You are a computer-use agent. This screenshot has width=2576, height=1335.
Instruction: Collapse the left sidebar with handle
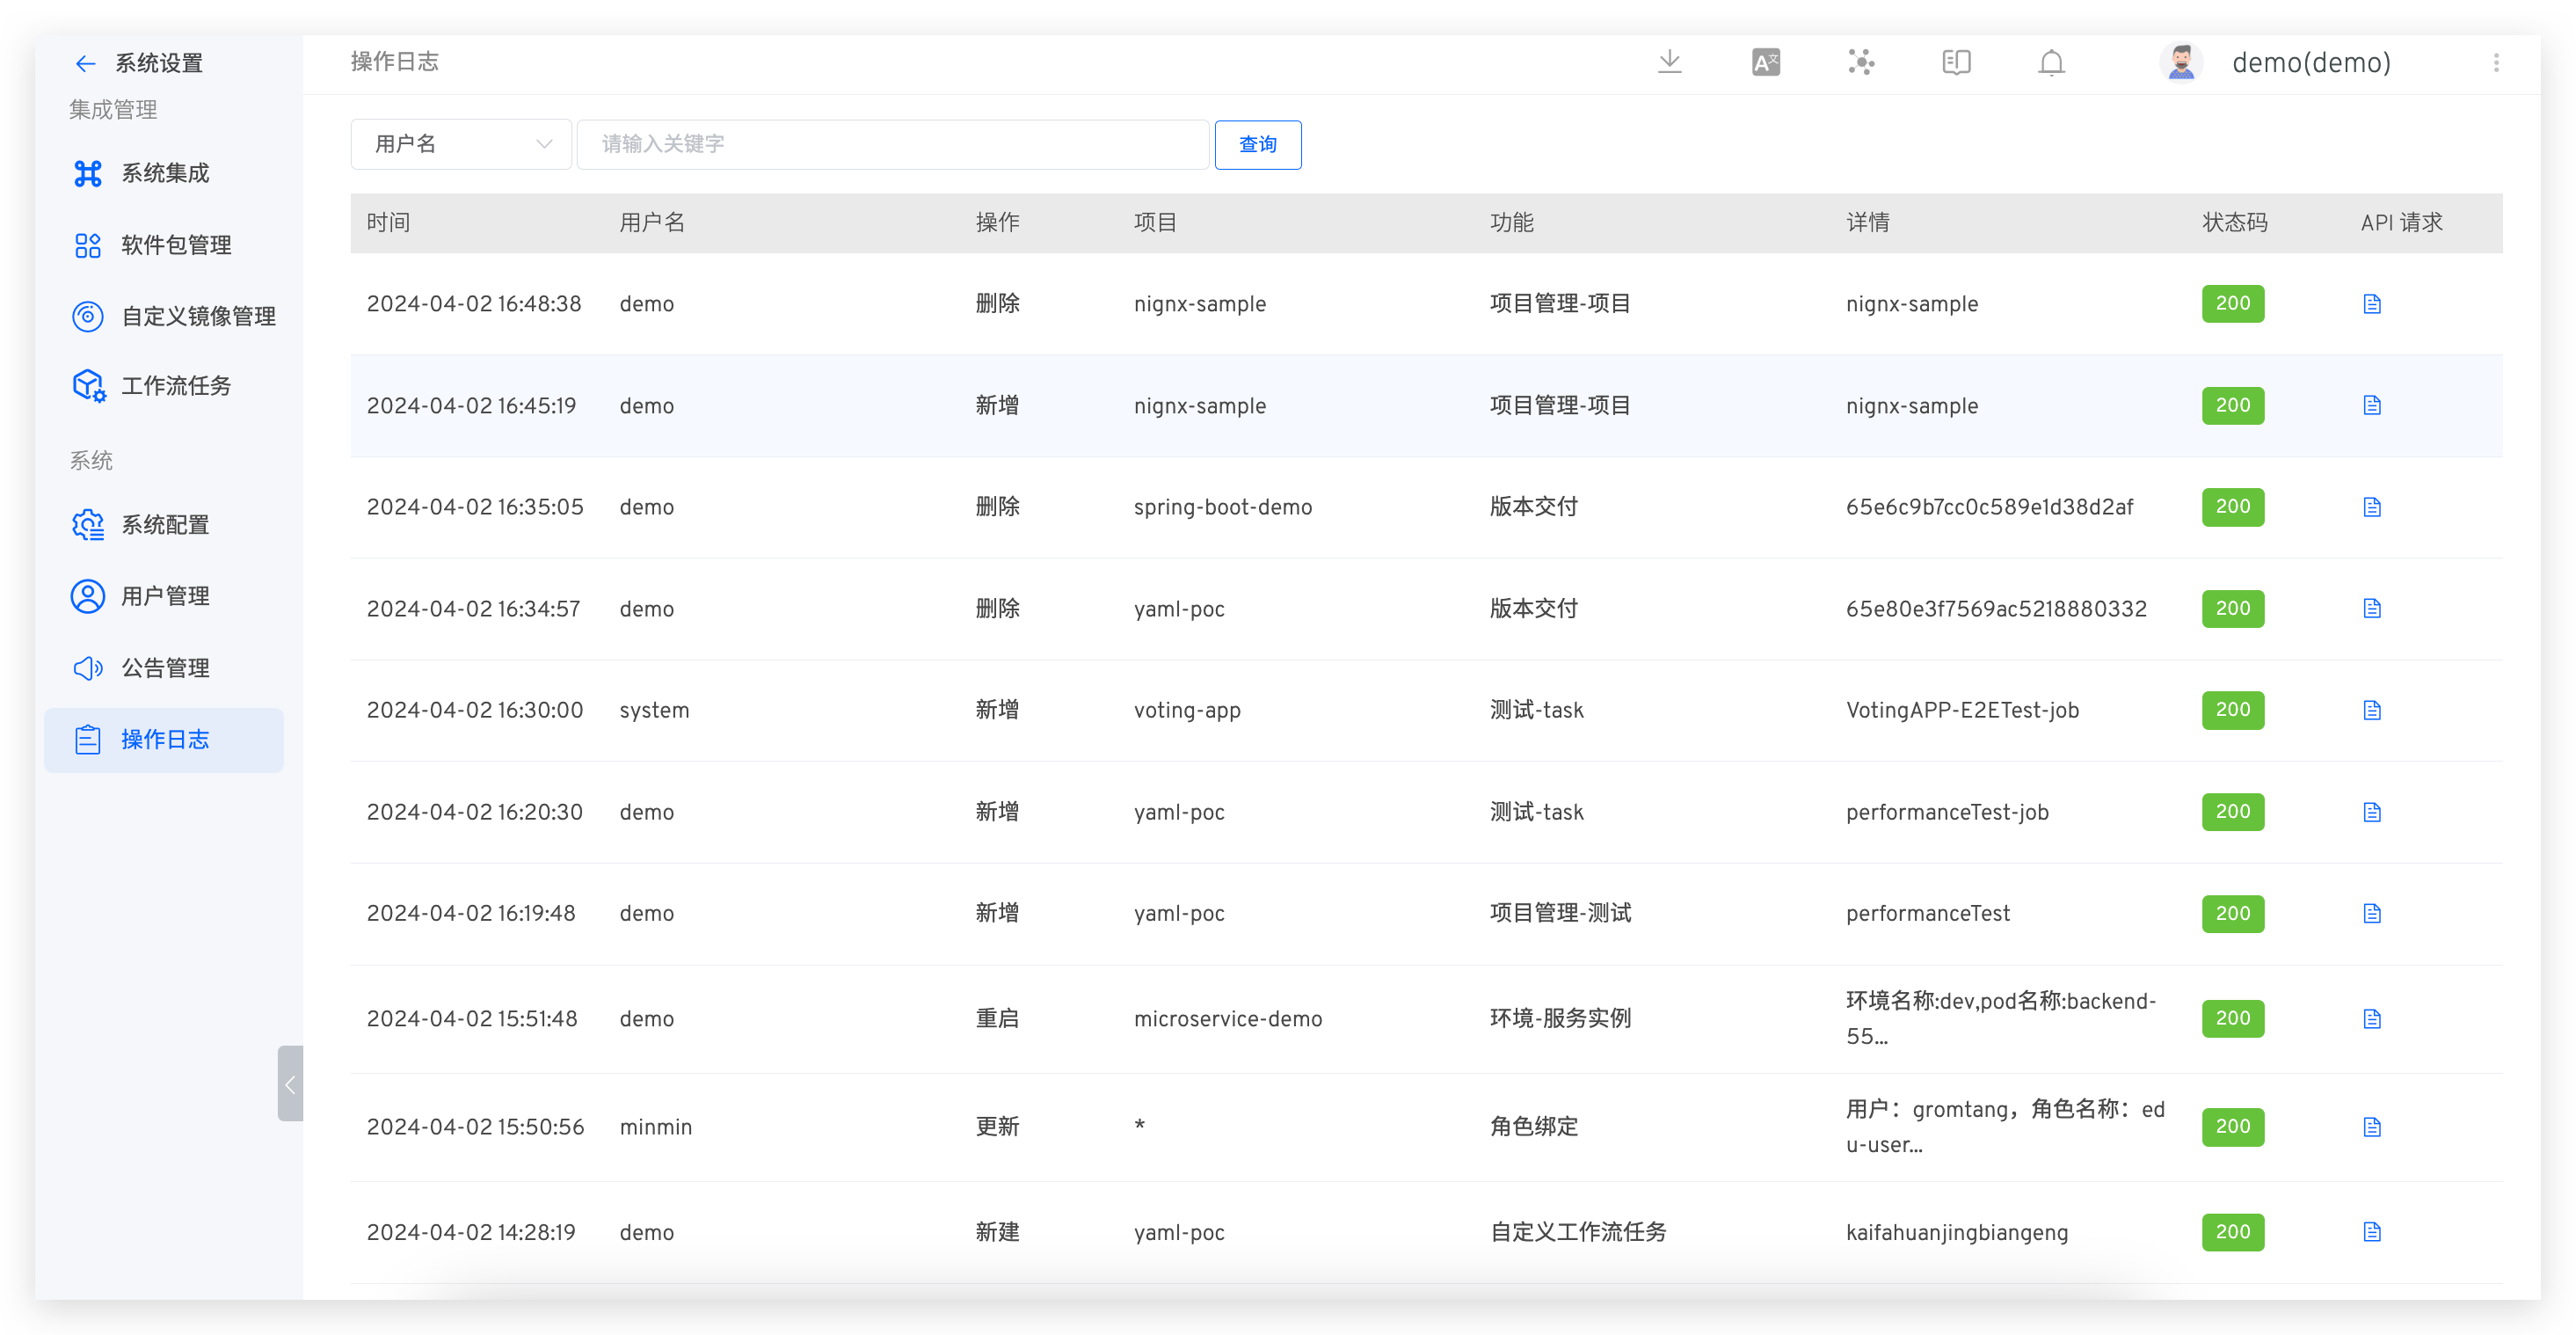(290, 1084)
